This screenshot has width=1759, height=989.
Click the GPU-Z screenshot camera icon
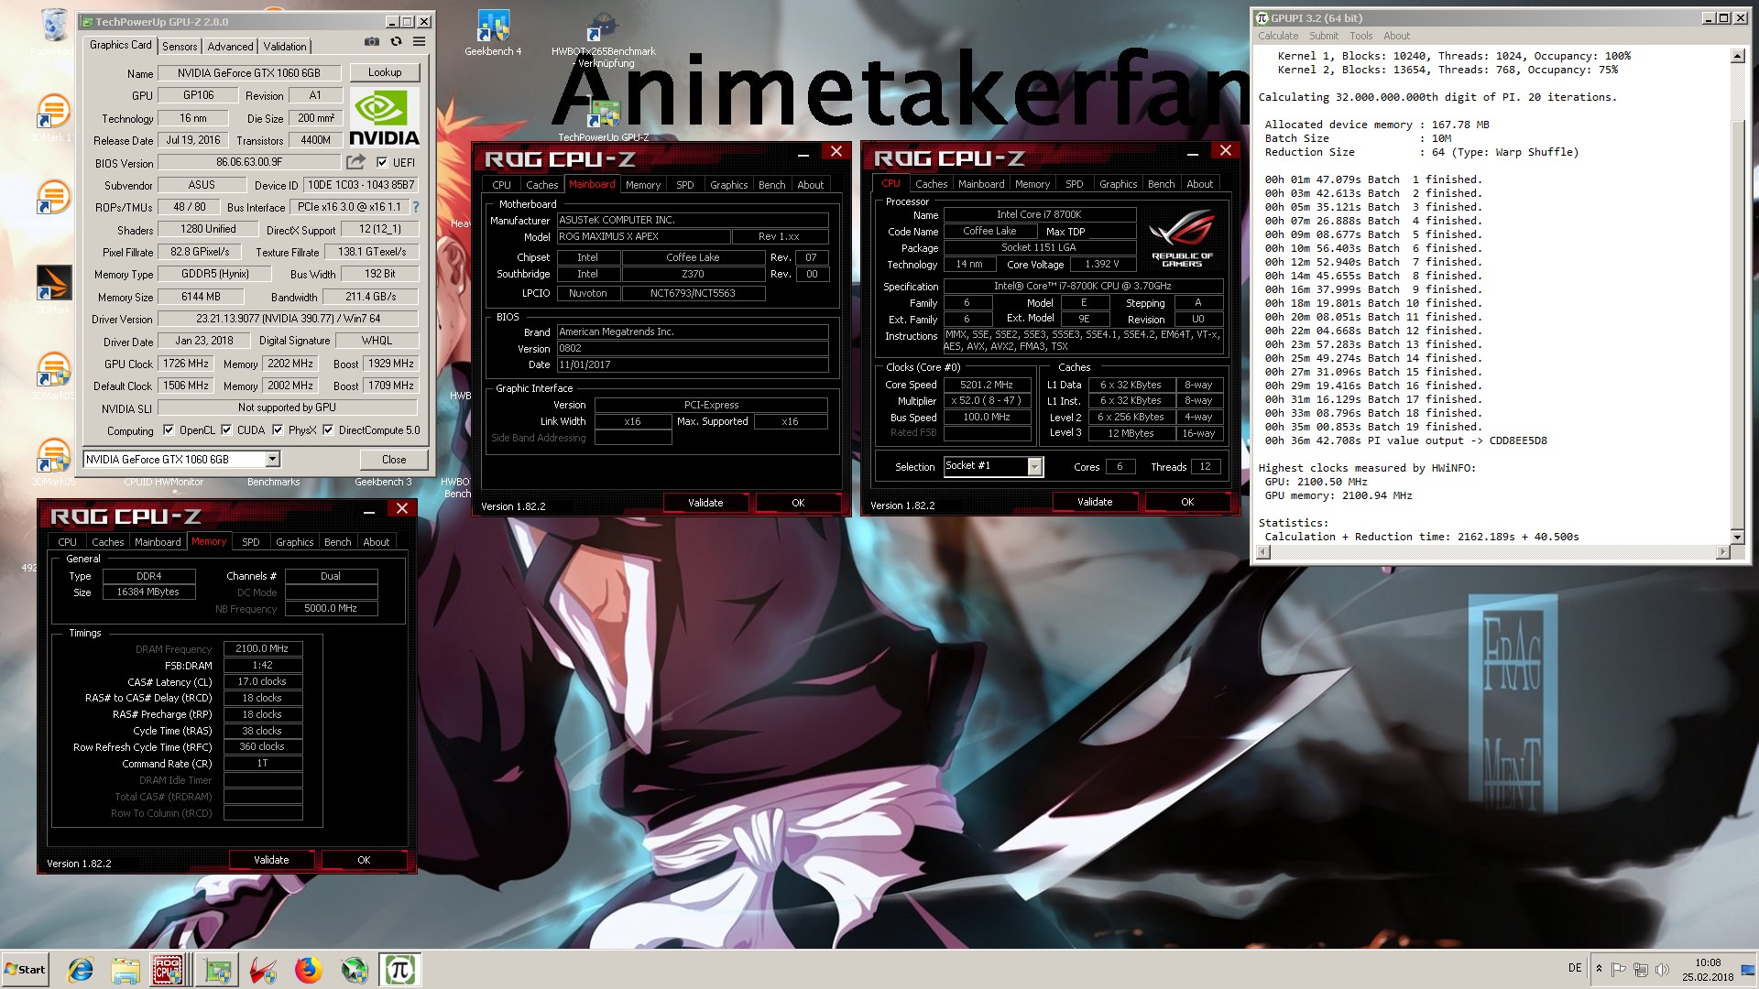pos(371,42)
